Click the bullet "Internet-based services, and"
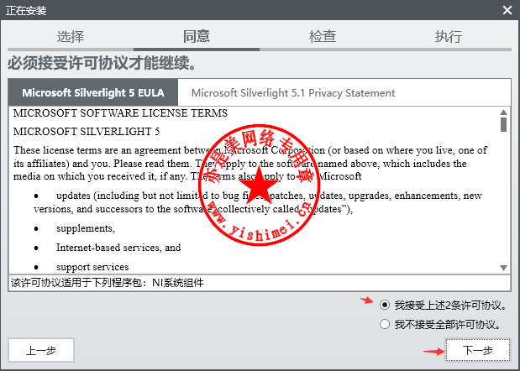 [x=118, y=248]
